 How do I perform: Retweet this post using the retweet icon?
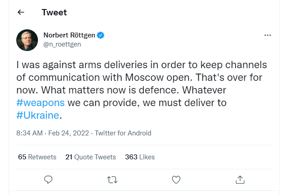(x=112, y=180)
